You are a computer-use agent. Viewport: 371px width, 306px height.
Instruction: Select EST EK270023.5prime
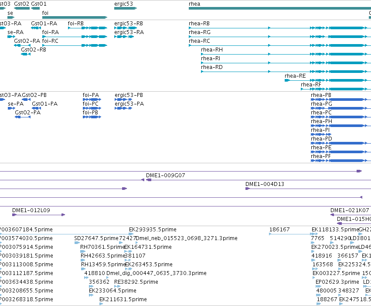click(313, 251)
